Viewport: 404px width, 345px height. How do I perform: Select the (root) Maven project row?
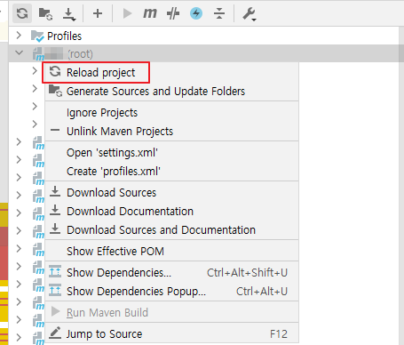pos(206,53)
